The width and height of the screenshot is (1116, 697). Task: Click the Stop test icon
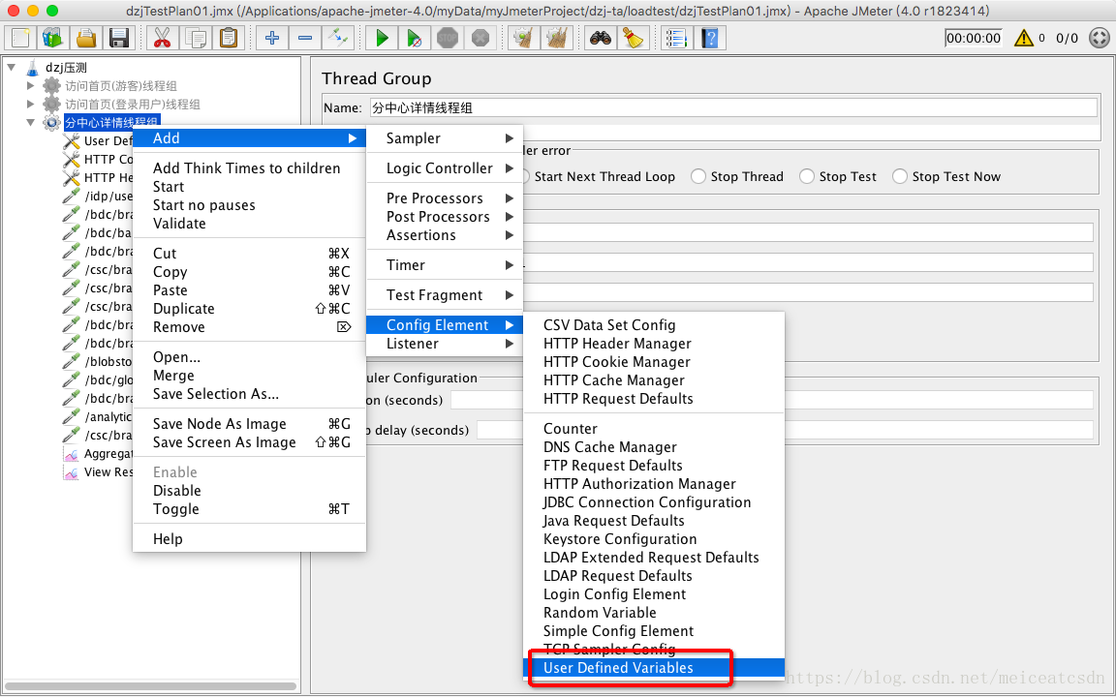pos(447,38)
